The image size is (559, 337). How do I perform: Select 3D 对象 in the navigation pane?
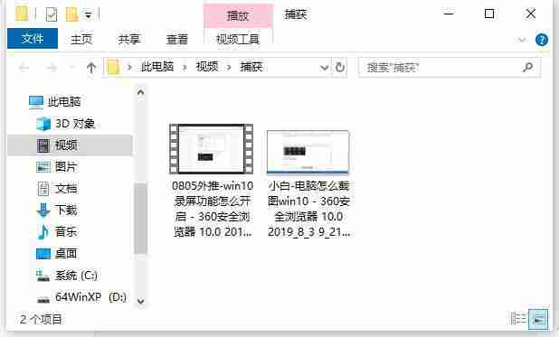coord(66,124)
